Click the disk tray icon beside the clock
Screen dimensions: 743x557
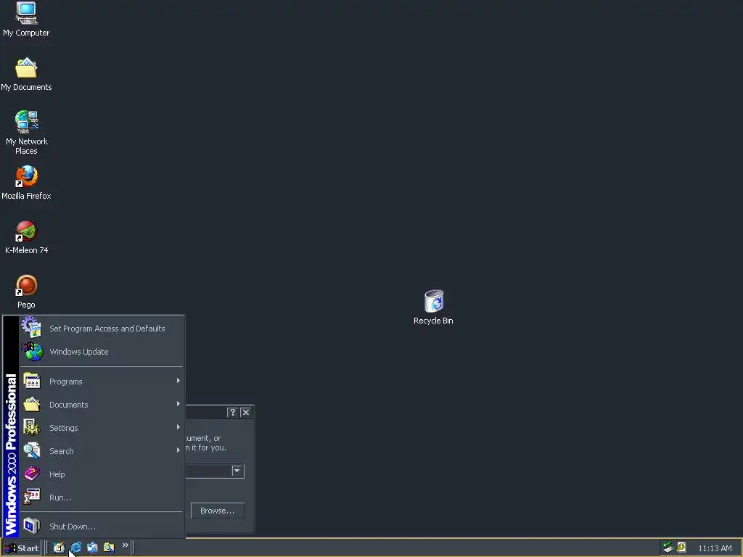[681, 548]
